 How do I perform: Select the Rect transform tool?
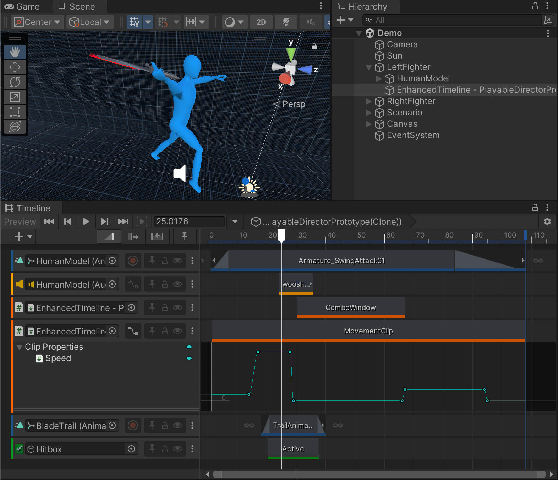(15, 112)
